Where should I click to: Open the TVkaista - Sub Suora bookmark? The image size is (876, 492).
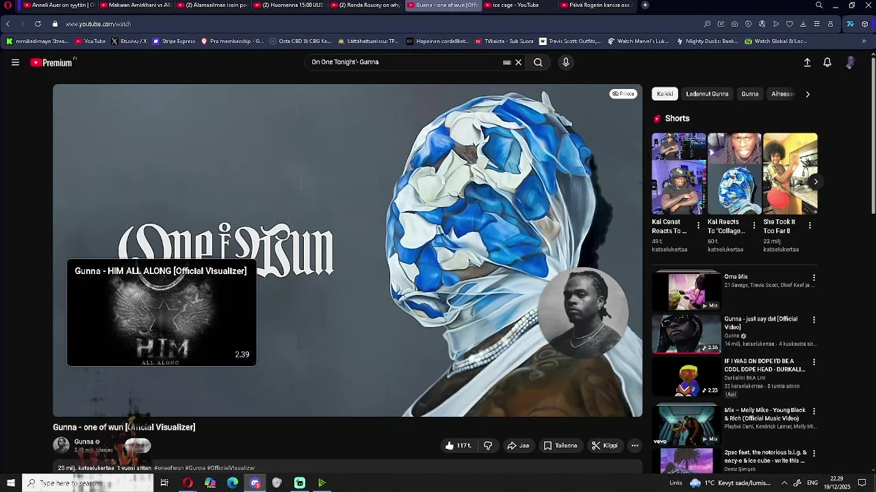pyautogui.click(x=504, y=41)
